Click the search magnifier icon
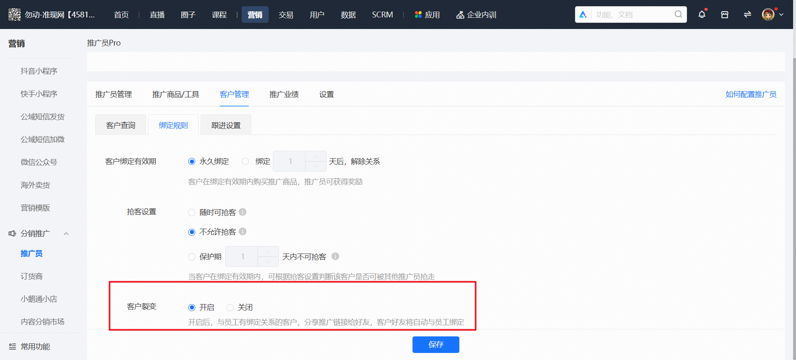796x360 pixels. pos(678,14)
